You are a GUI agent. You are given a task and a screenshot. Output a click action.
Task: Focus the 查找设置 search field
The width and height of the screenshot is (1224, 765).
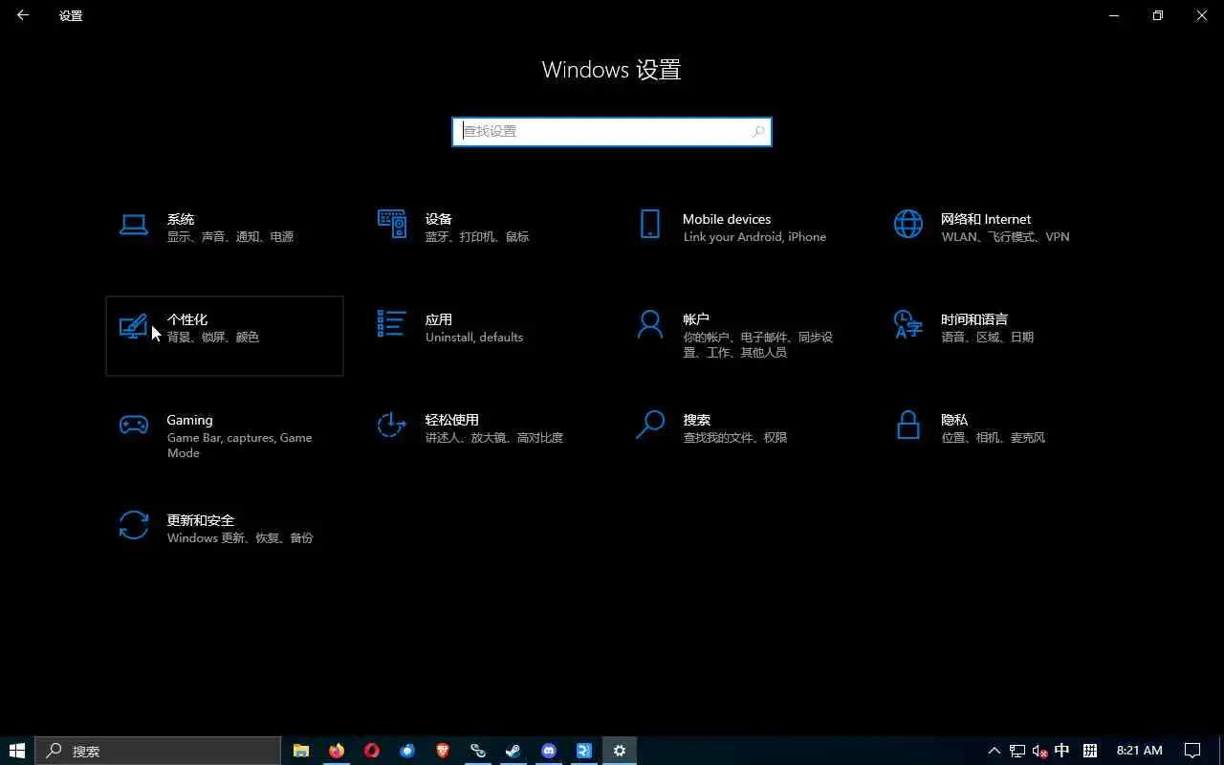pos(611,131)
